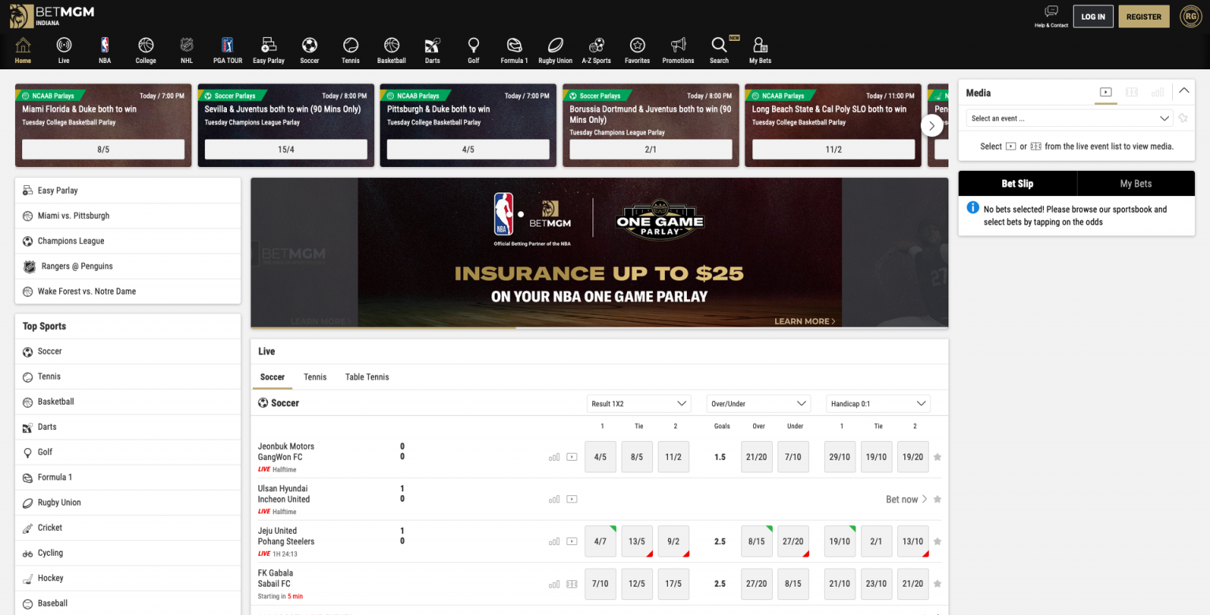This screenshot has height=615, width=1210.
Task: Select the 8/5 odds for Miami Florida & Duke parlay
Action: [x=103, y=149]
